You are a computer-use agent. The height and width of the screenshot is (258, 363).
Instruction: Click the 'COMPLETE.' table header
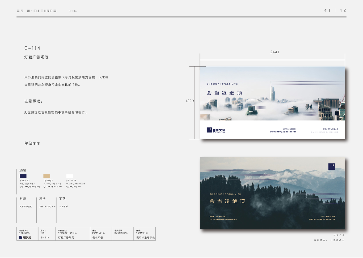point(99,233)
